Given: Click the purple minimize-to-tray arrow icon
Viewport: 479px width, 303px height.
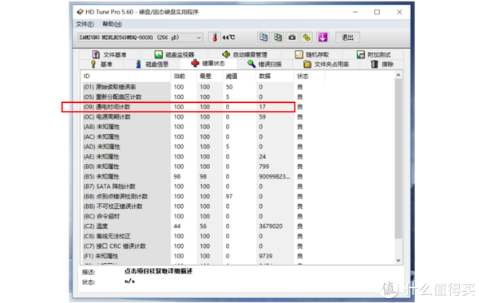Looking at the screenshot, I should [x=323, y=37].
